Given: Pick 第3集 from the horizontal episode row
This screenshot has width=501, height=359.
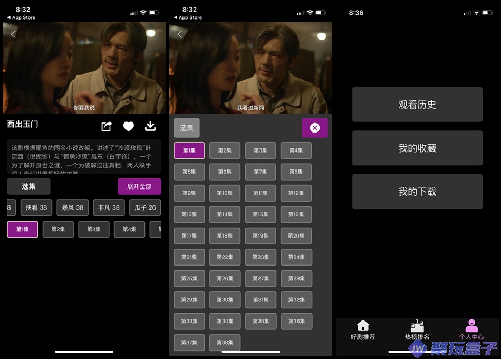Looking at the screenshot, I should (x=94, y=230).
